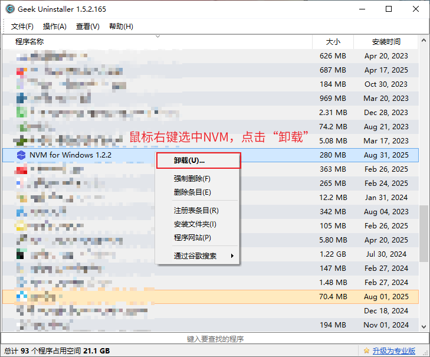Select the row installed Feb 24, 2025
Viewport: 430px width, 357px height.
click(211, 184)
